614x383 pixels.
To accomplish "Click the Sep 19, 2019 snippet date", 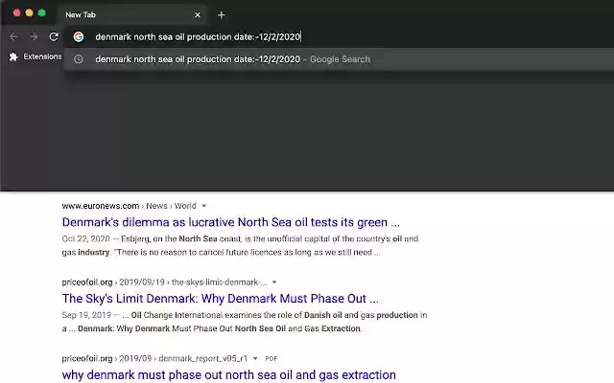I will [x=86, y=315].
